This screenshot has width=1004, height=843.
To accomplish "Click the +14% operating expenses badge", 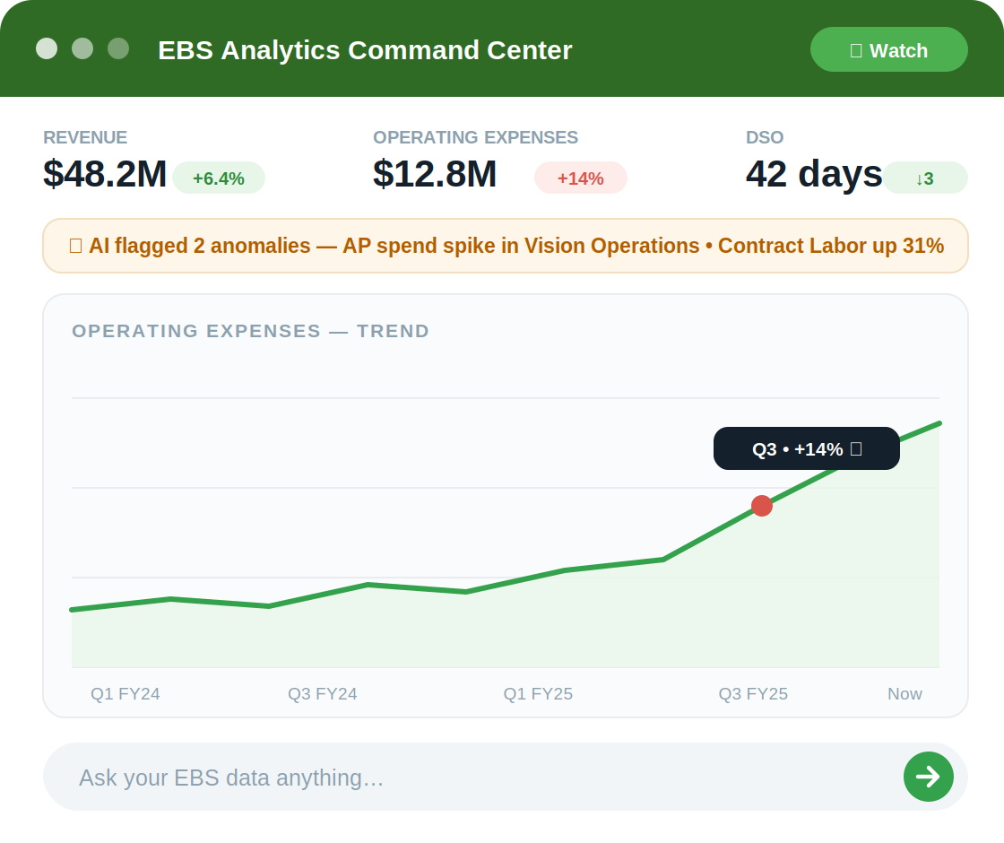I will tap(580, 178).
